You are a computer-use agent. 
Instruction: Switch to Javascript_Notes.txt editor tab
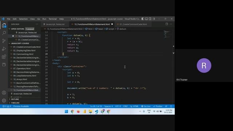55,24
